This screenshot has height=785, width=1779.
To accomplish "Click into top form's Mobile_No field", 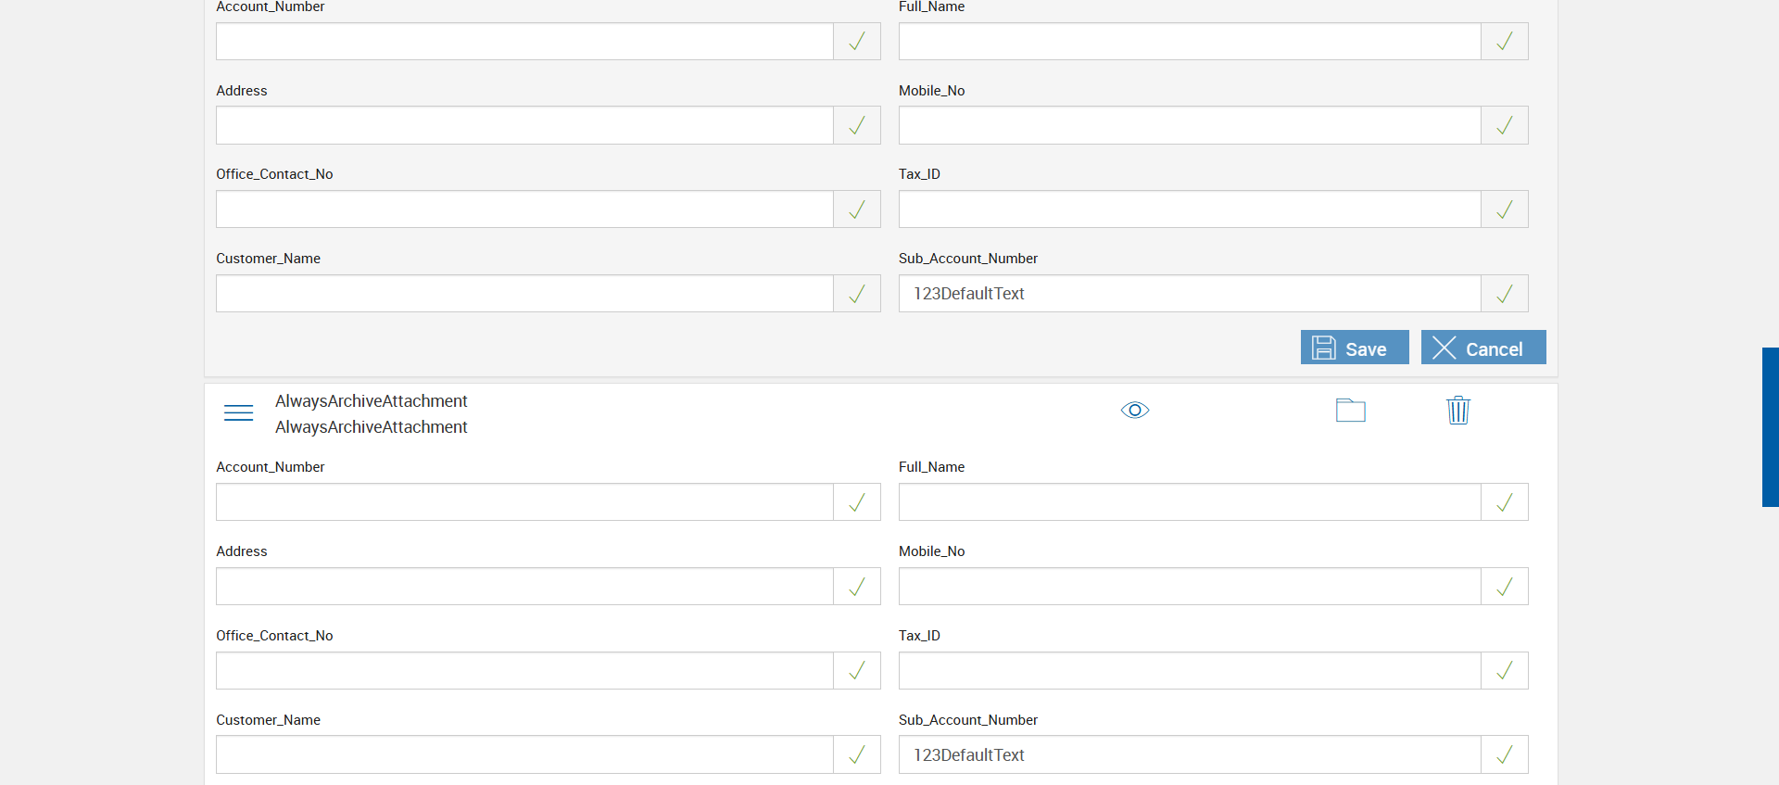I will click(x=1190, y=125).
